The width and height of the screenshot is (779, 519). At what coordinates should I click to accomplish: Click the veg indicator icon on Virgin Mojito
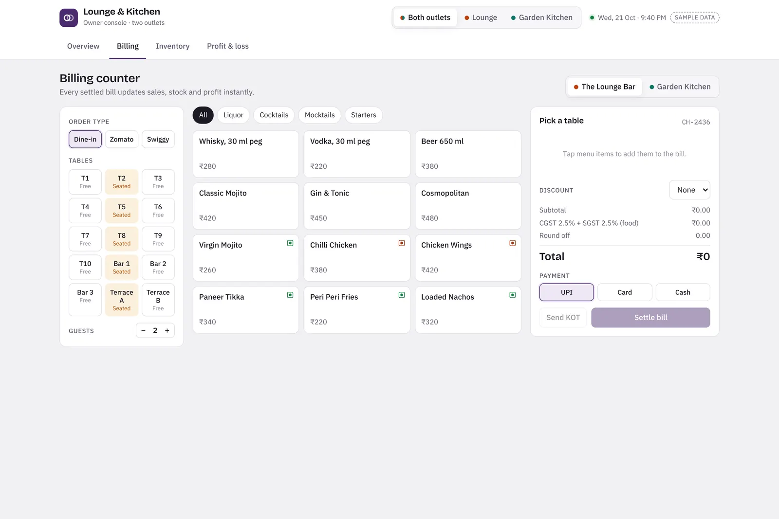point(290,243)
